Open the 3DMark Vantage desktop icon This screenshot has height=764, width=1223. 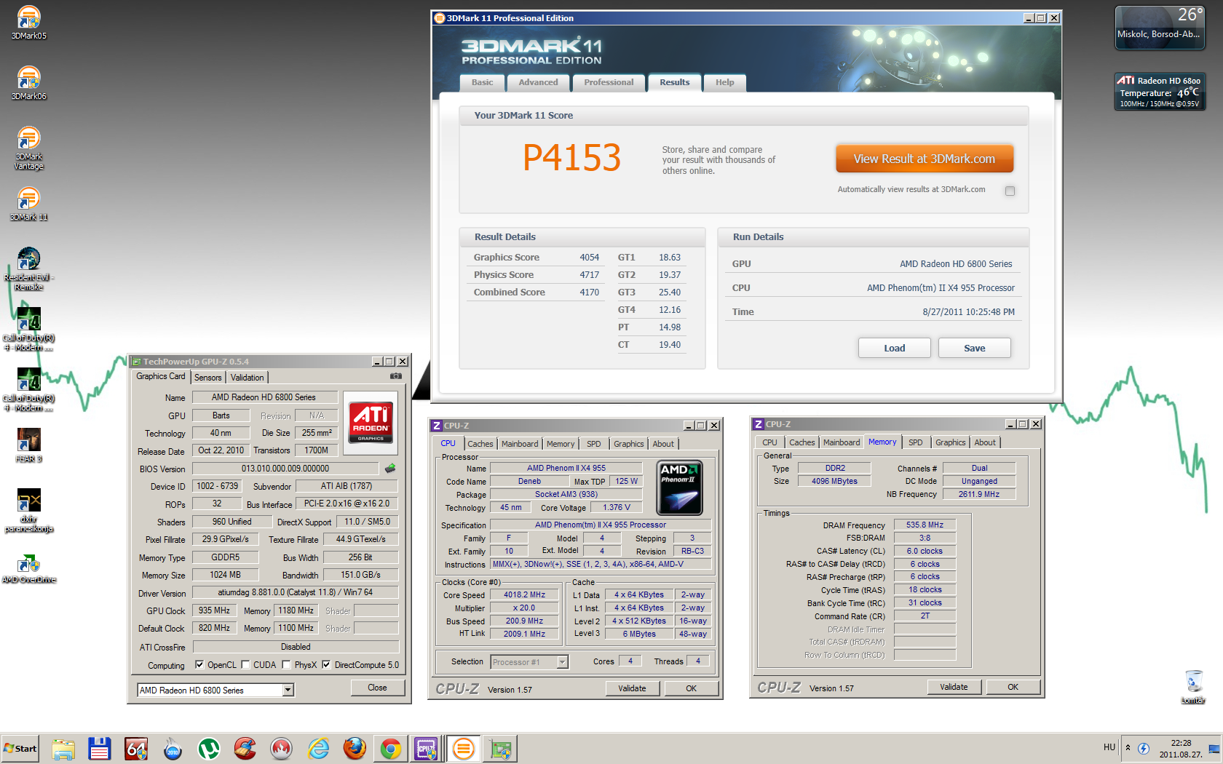point(29,148)
